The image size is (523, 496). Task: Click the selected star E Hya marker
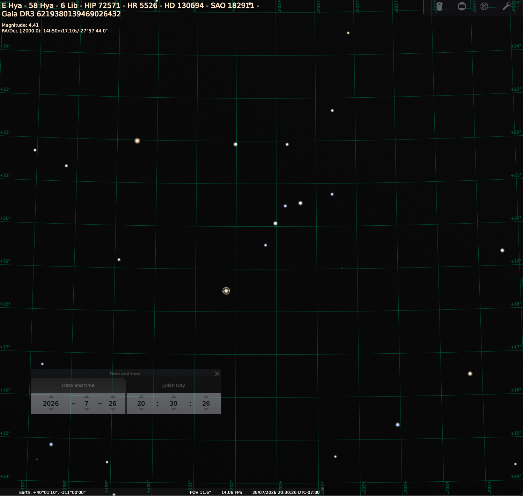[x=226, y=291]
